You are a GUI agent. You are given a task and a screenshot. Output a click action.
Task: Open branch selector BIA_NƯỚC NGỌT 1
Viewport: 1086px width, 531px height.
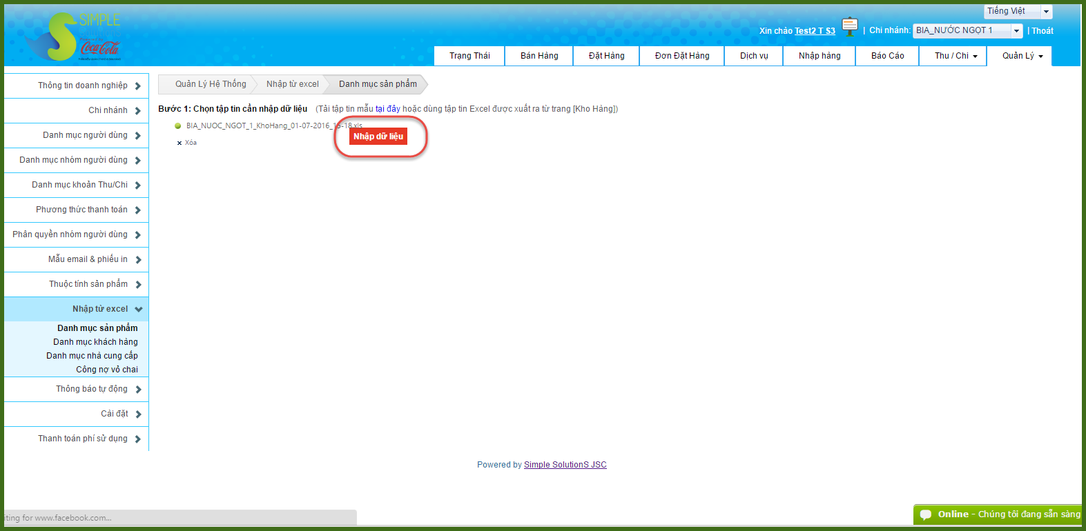[967, 30]
